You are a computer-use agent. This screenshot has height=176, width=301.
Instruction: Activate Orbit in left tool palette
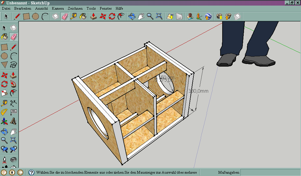pos(4,132)
